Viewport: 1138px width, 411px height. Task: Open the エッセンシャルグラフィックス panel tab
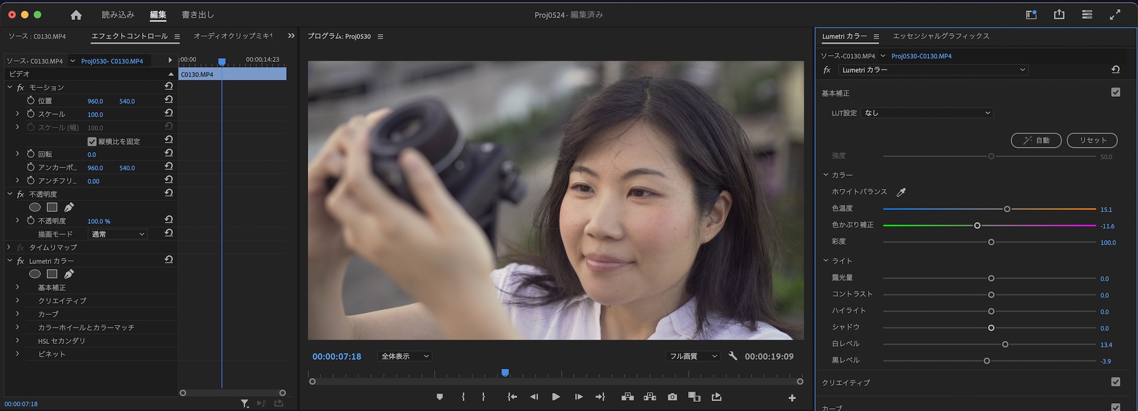941,36
